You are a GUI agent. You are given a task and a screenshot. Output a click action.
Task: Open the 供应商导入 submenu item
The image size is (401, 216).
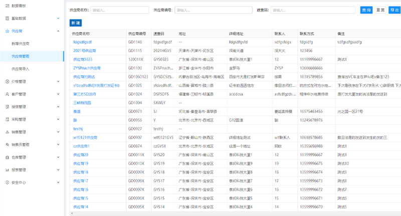21,69
